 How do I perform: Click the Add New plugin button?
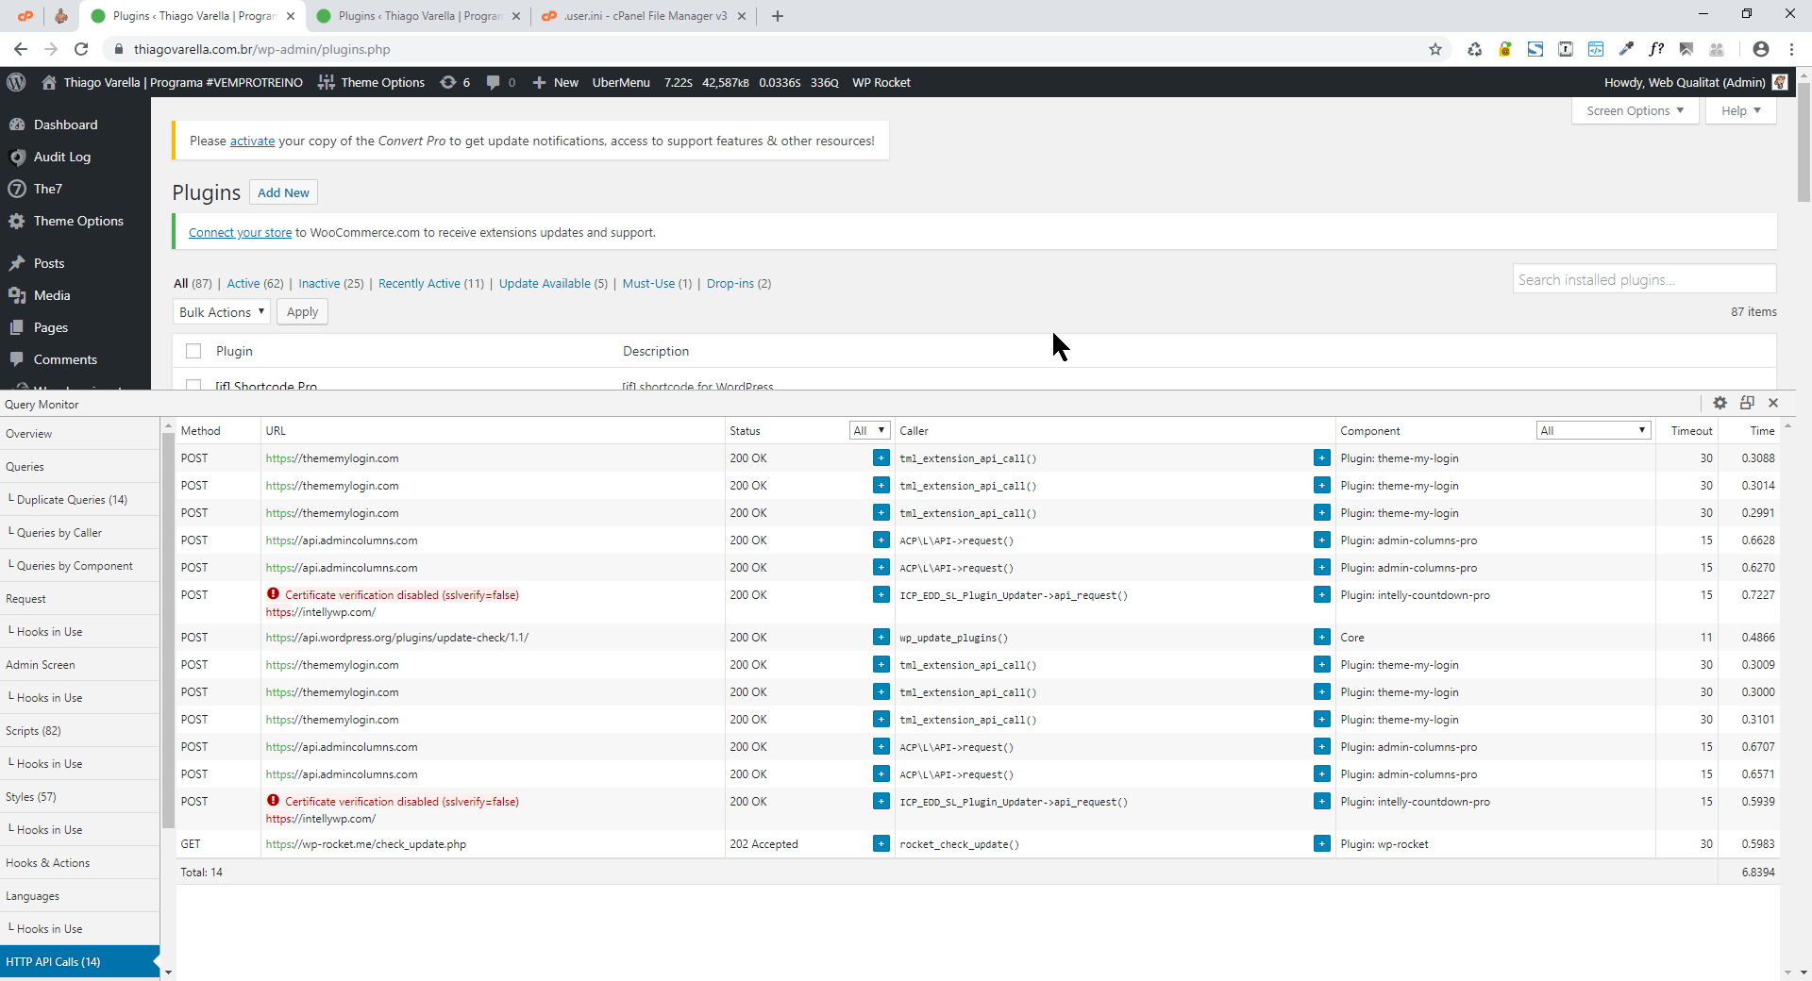[283, 192]
